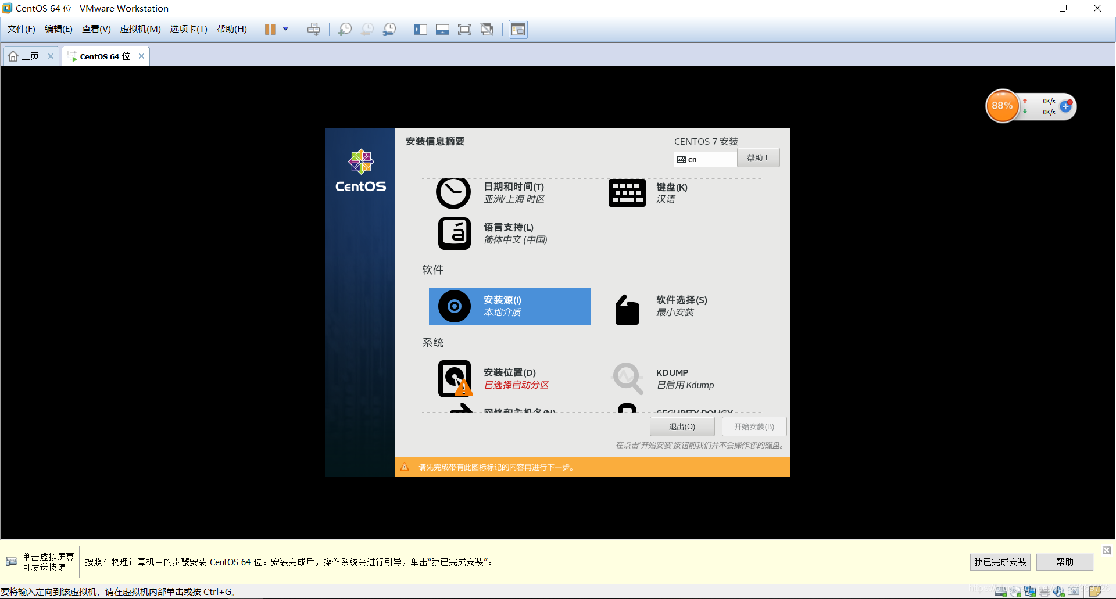Click the CentOS logo in installer sidebar
Viewport: 1116px width, 599px height.
coord(360,170)
